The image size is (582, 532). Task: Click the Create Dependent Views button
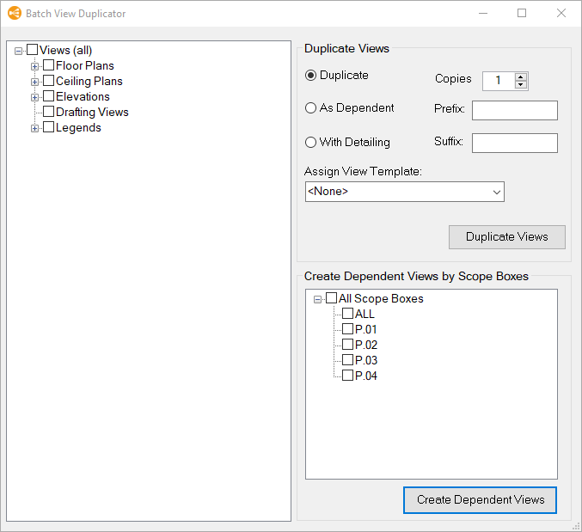(480, 499)
